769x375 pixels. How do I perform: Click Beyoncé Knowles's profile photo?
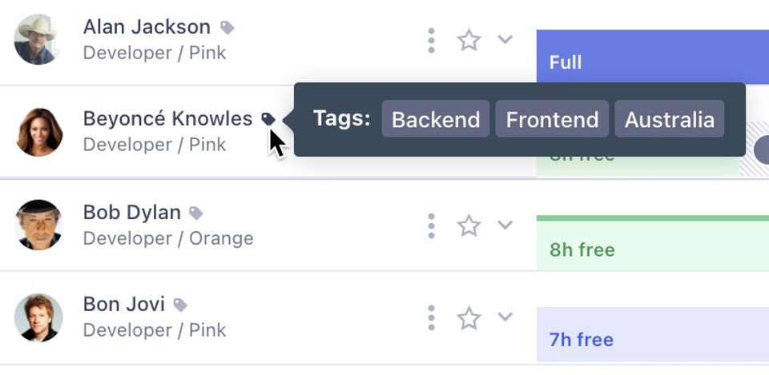[39, 132]
